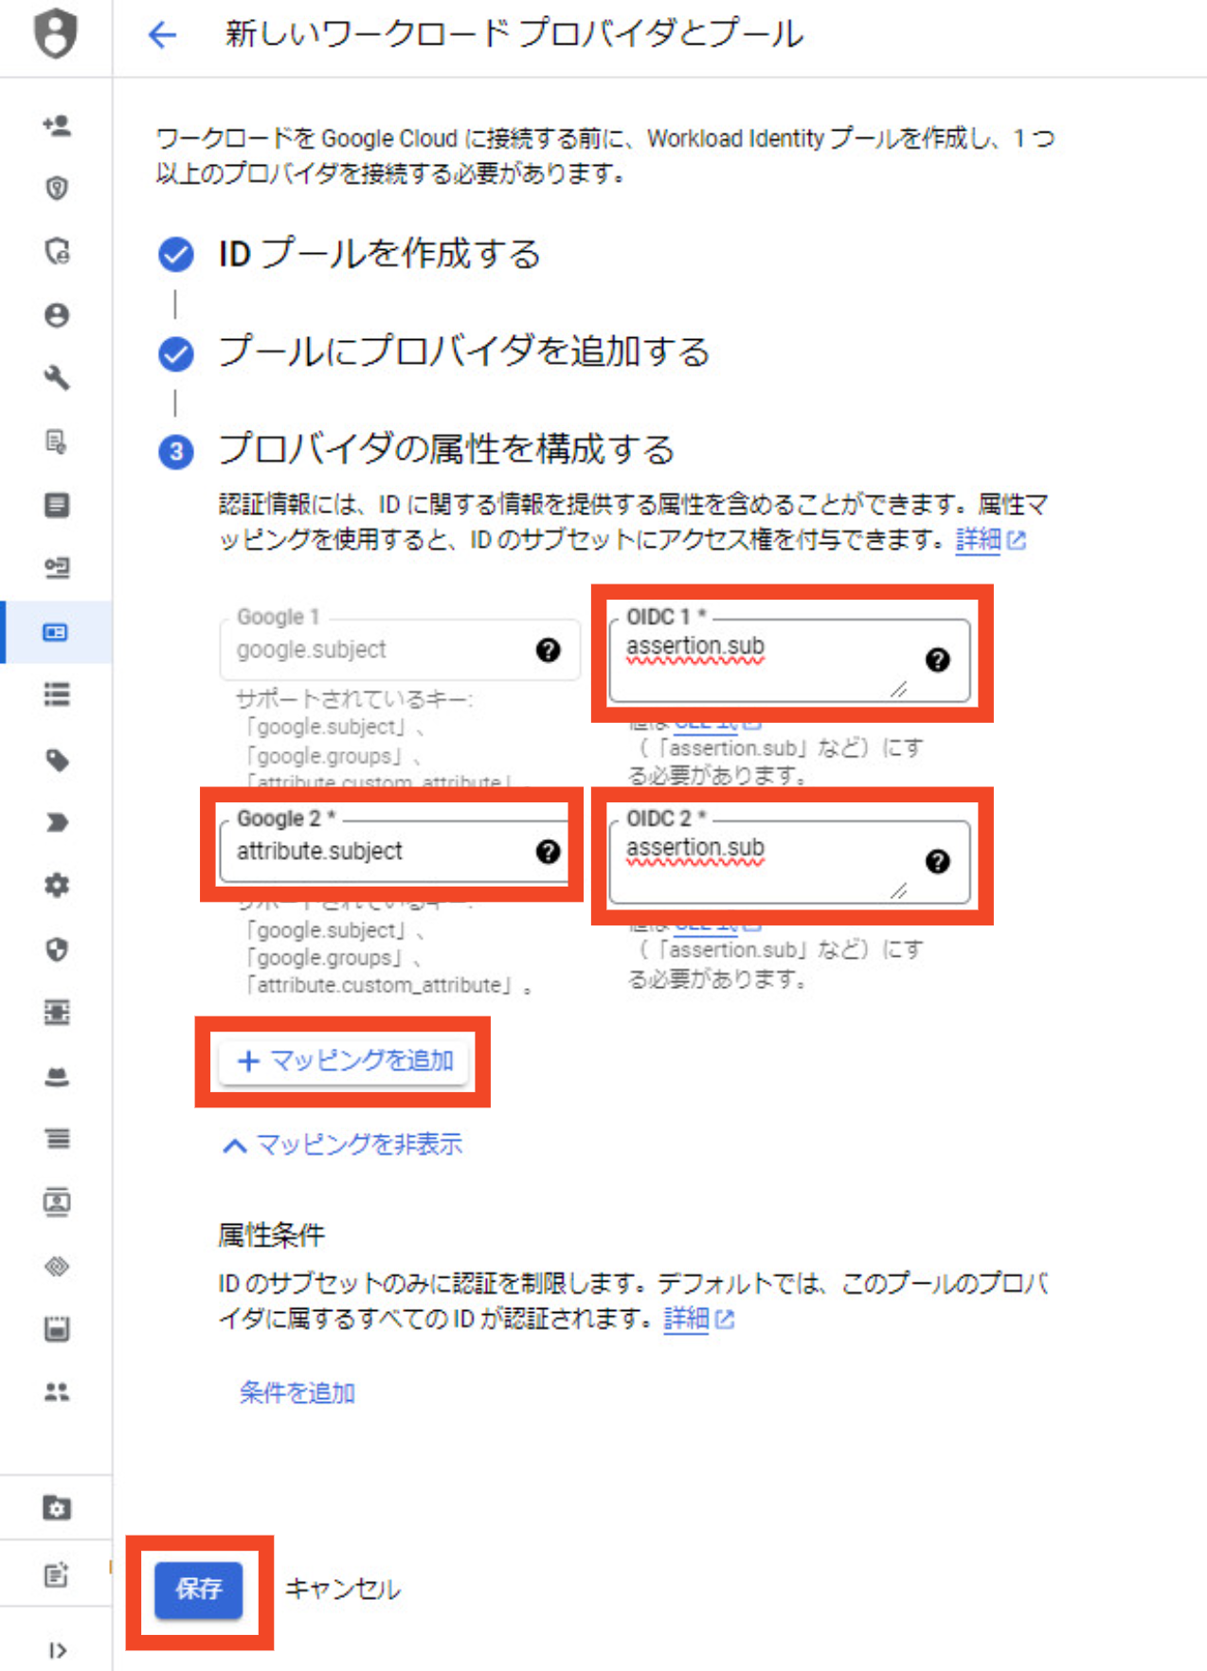This screenshot has height=1671, width=1207.
Task: Collapse mappings with マッピングを非表示
Action: pyautogui.click(x=342, y=1144)
